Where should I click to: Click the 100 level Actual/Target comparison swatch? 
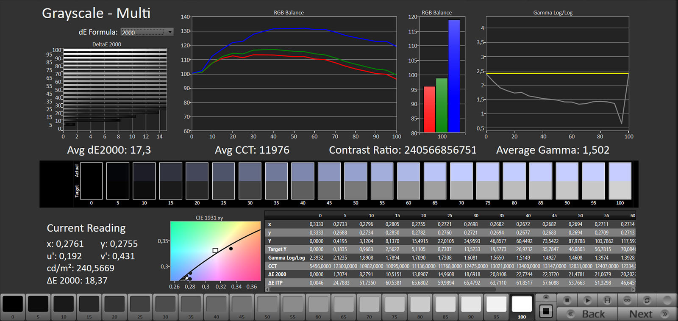(x=620, y=181)
